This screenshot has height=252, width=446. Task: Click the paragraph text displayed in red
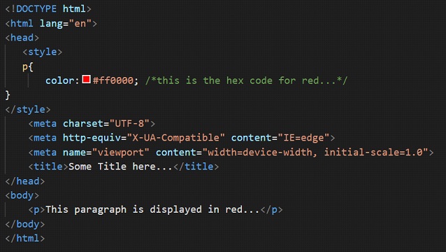(152, 209)
